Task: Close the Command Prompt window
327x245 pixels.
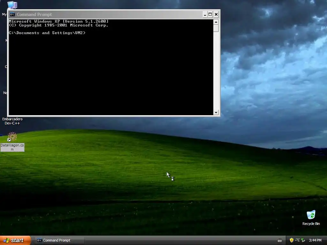Action: 216,14
